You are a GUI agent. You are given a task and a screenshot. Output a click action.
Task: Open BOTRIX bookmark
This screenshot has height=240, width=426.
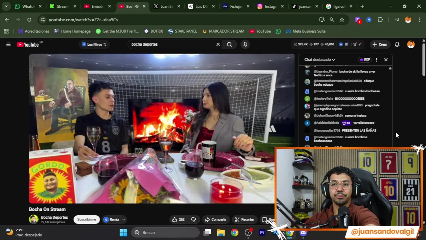(153, 31)
